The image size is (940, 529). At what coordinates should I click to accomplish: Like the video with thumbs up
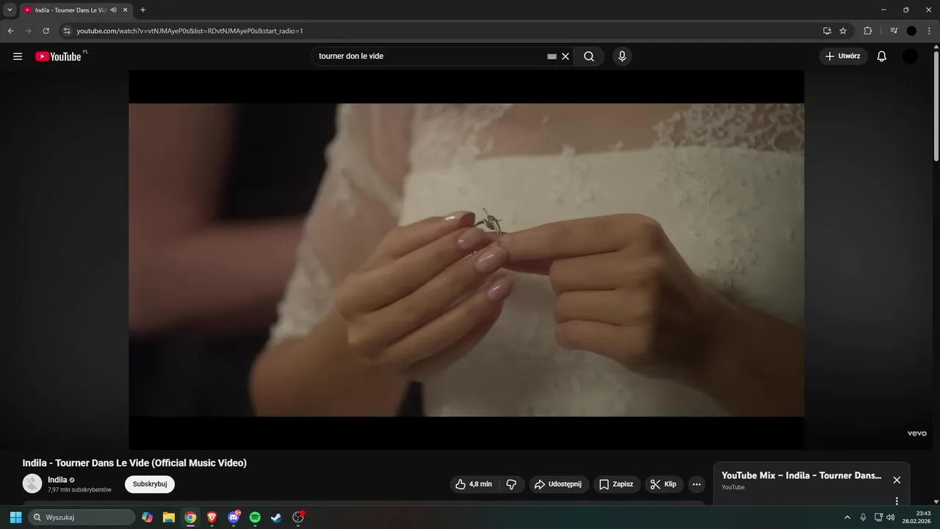click(474, 484)
